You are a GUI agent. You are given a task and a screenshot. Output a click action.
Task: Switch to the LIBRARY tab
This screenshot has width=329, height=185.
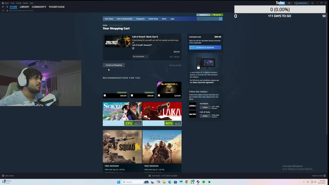click(x=24, y=7)
